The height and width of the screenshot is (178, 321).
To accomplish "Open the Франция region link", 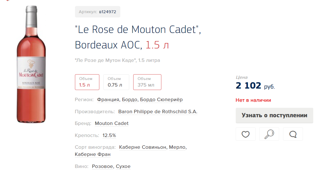I will coord(108,100).
